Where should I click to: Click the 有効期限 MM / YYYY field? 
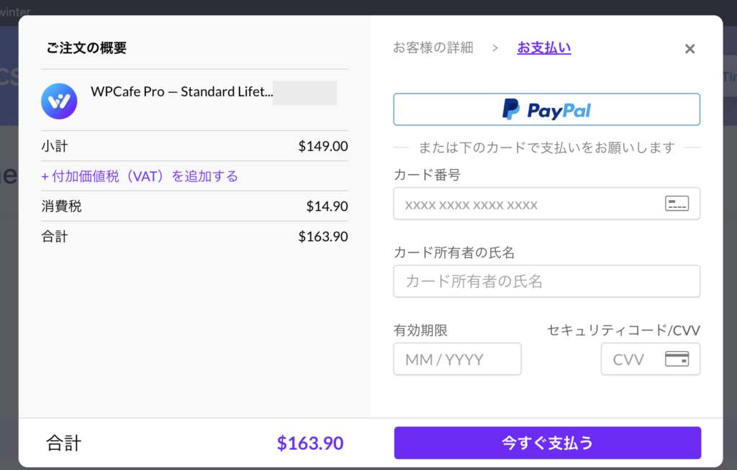point(457,358)
